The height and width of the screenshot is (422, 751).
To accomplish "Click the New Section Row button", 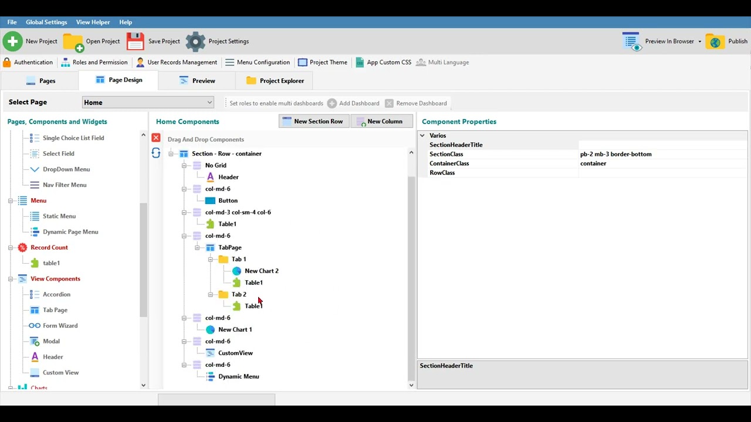I will pyautogui.click(x=314, y=121).
